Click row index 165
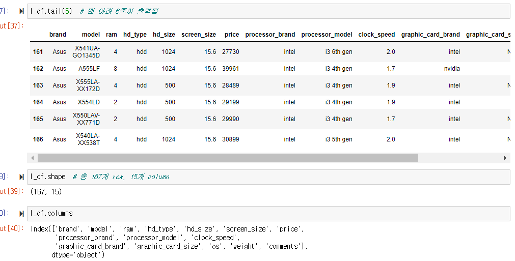Screen dimensions: 515x261 click(x=38, y=119)
